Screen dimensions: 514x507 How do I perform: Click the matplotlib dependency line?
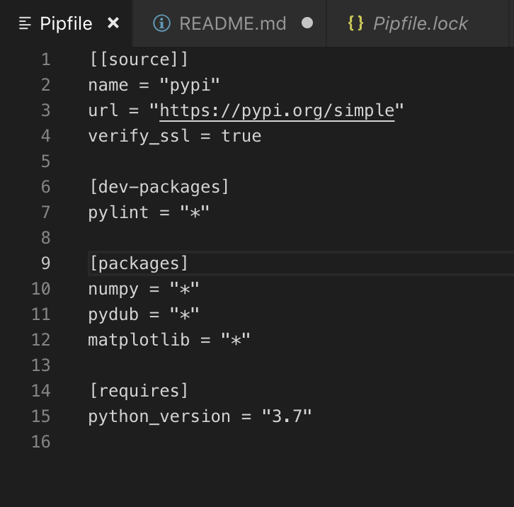coord(169,340)
